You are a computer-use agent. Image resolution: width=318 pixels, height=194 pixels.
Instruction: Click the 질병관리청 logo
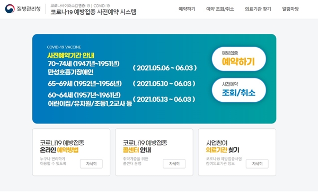point(23,8)
